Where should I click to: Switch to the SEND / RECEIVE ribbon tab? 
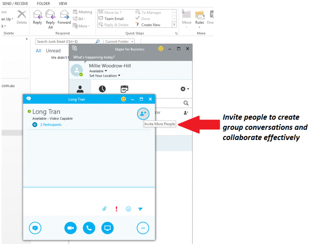point(15,3)
